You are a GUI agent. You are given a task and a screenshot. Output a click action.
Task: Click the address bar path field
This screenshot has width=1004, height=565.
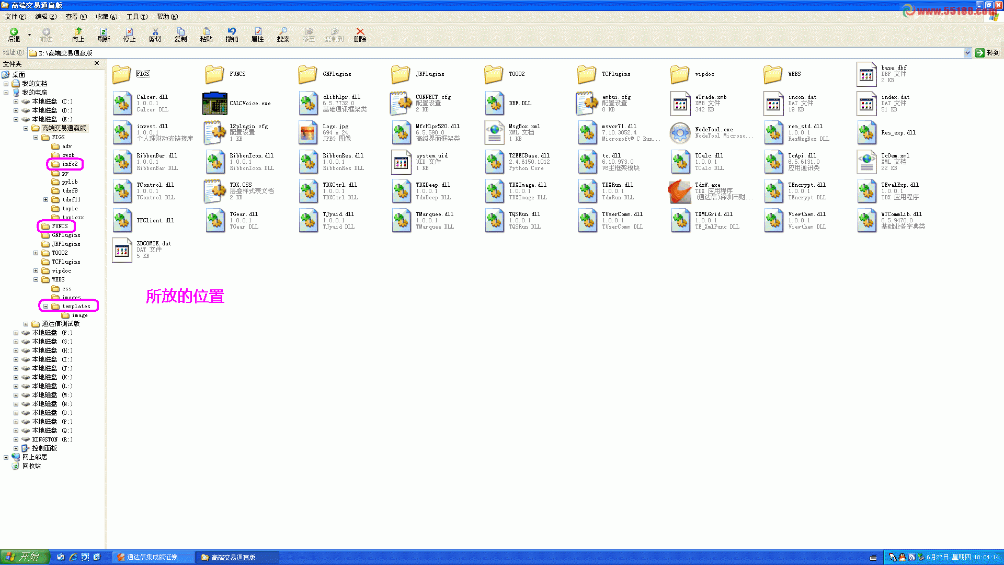coord(496,53)
